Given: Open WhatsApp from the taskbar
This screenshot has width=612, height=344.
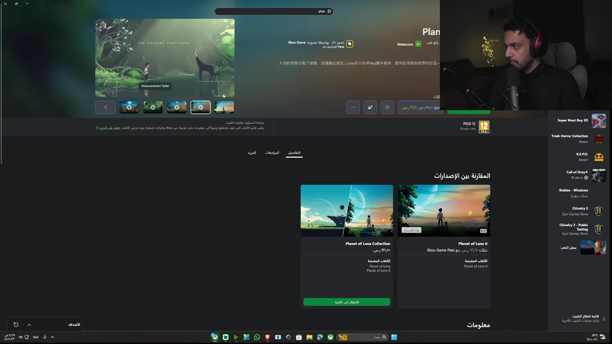Looking at the screenshot, I should tap(257, 337).
